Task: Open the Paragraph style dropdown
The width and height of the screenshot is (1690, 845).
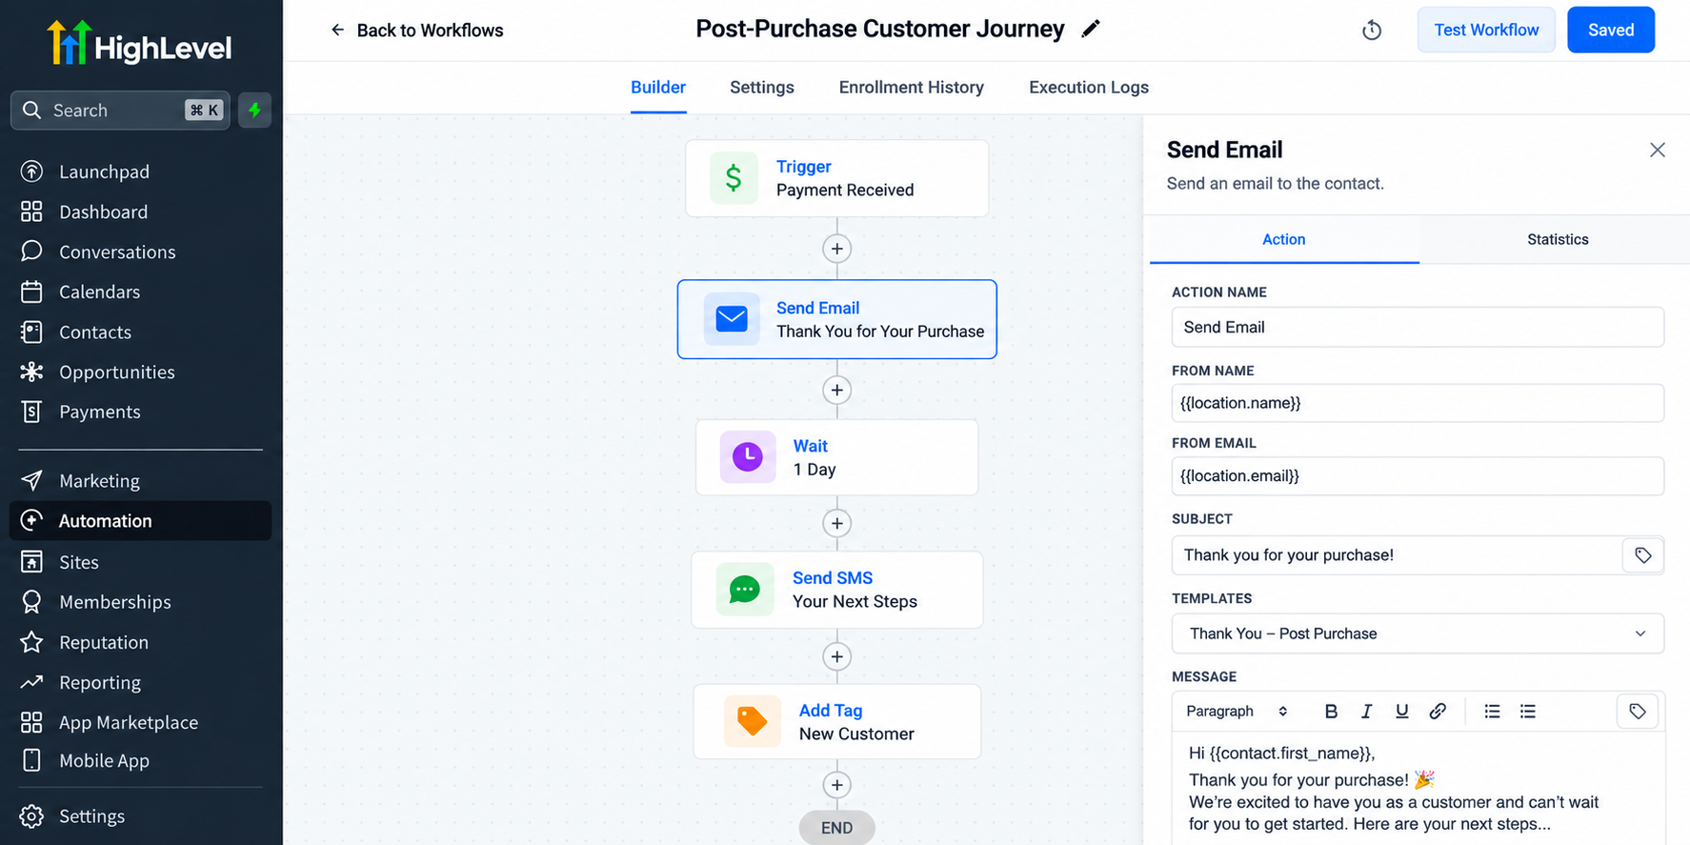Action: 1237,712
